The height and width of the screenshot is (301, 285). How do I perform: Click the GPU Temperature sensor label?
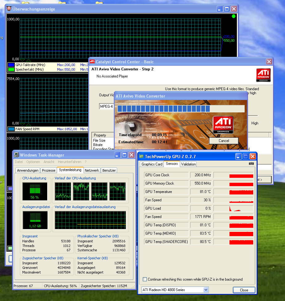tap(166, 192)
